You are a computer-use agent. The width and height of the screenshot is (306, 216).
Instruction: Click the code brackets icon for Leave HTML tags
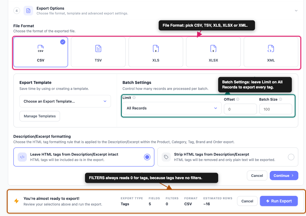click(x=22, y=157)
